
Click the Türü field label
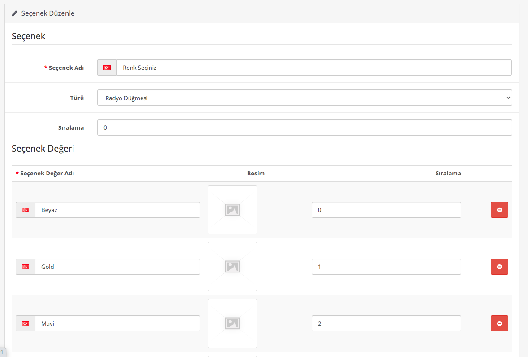click(77, 98)
